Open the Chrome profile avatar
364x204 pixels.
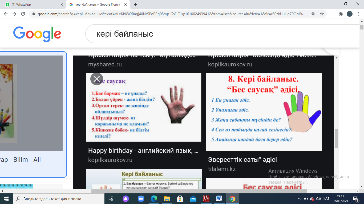[x=349, y=14]
